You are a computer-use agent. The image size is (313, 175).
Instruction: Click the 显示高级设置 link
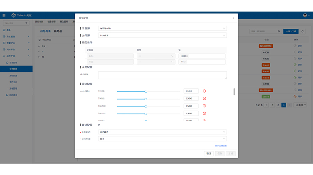(x=221, y=146)
